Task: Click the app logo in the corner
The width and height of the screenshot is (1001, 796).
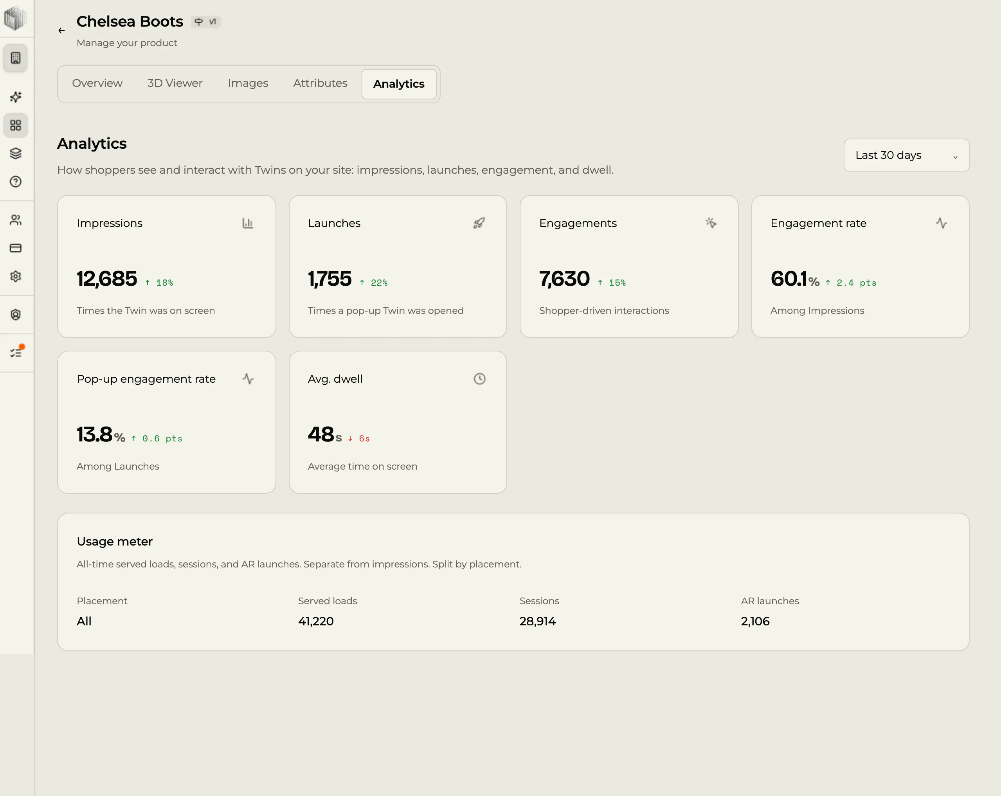Action: click(x=15, y=18)
